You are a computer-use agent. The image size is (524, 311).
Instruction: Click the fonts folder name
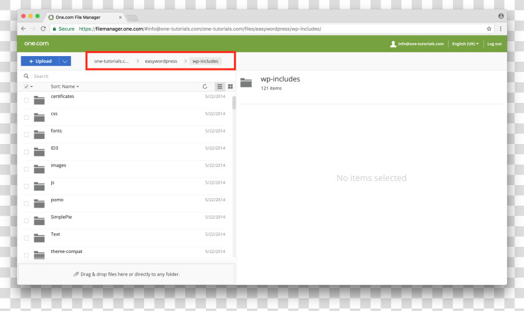pos(56,131)
